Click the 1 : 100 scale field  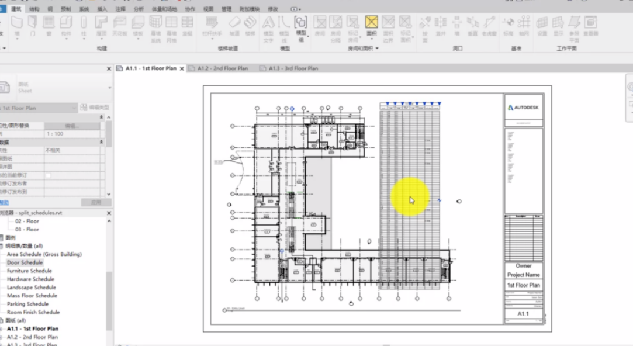tap(72, 134)
